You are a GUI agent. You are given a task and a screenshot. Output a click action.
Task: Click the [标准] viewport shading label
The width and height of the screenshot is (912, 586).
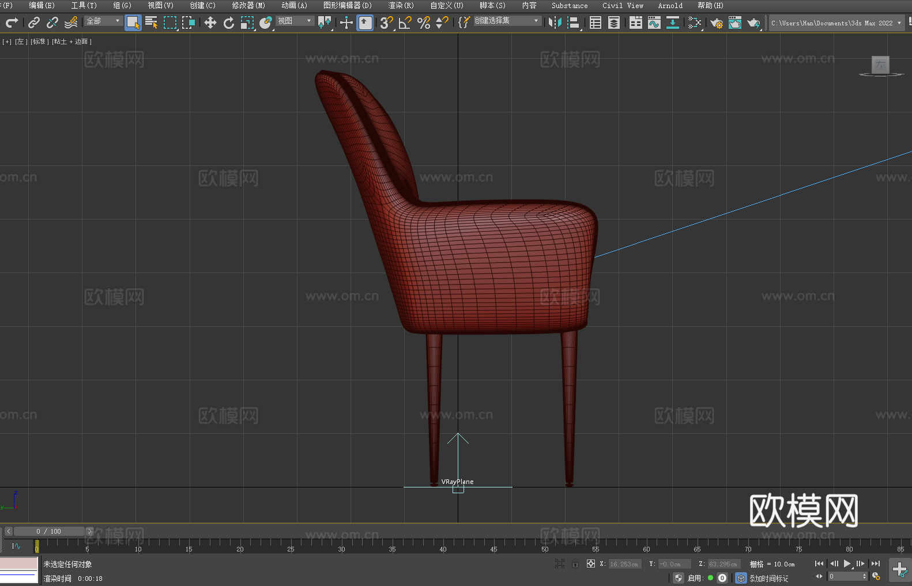(39, 41)
